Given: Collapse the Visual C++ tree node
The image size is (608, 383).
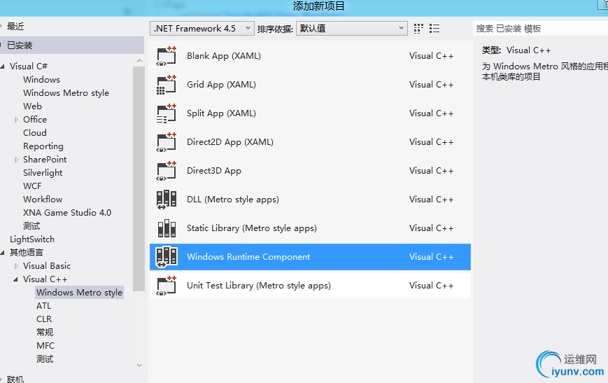Looking at the screenshot, I should [16, 279].
